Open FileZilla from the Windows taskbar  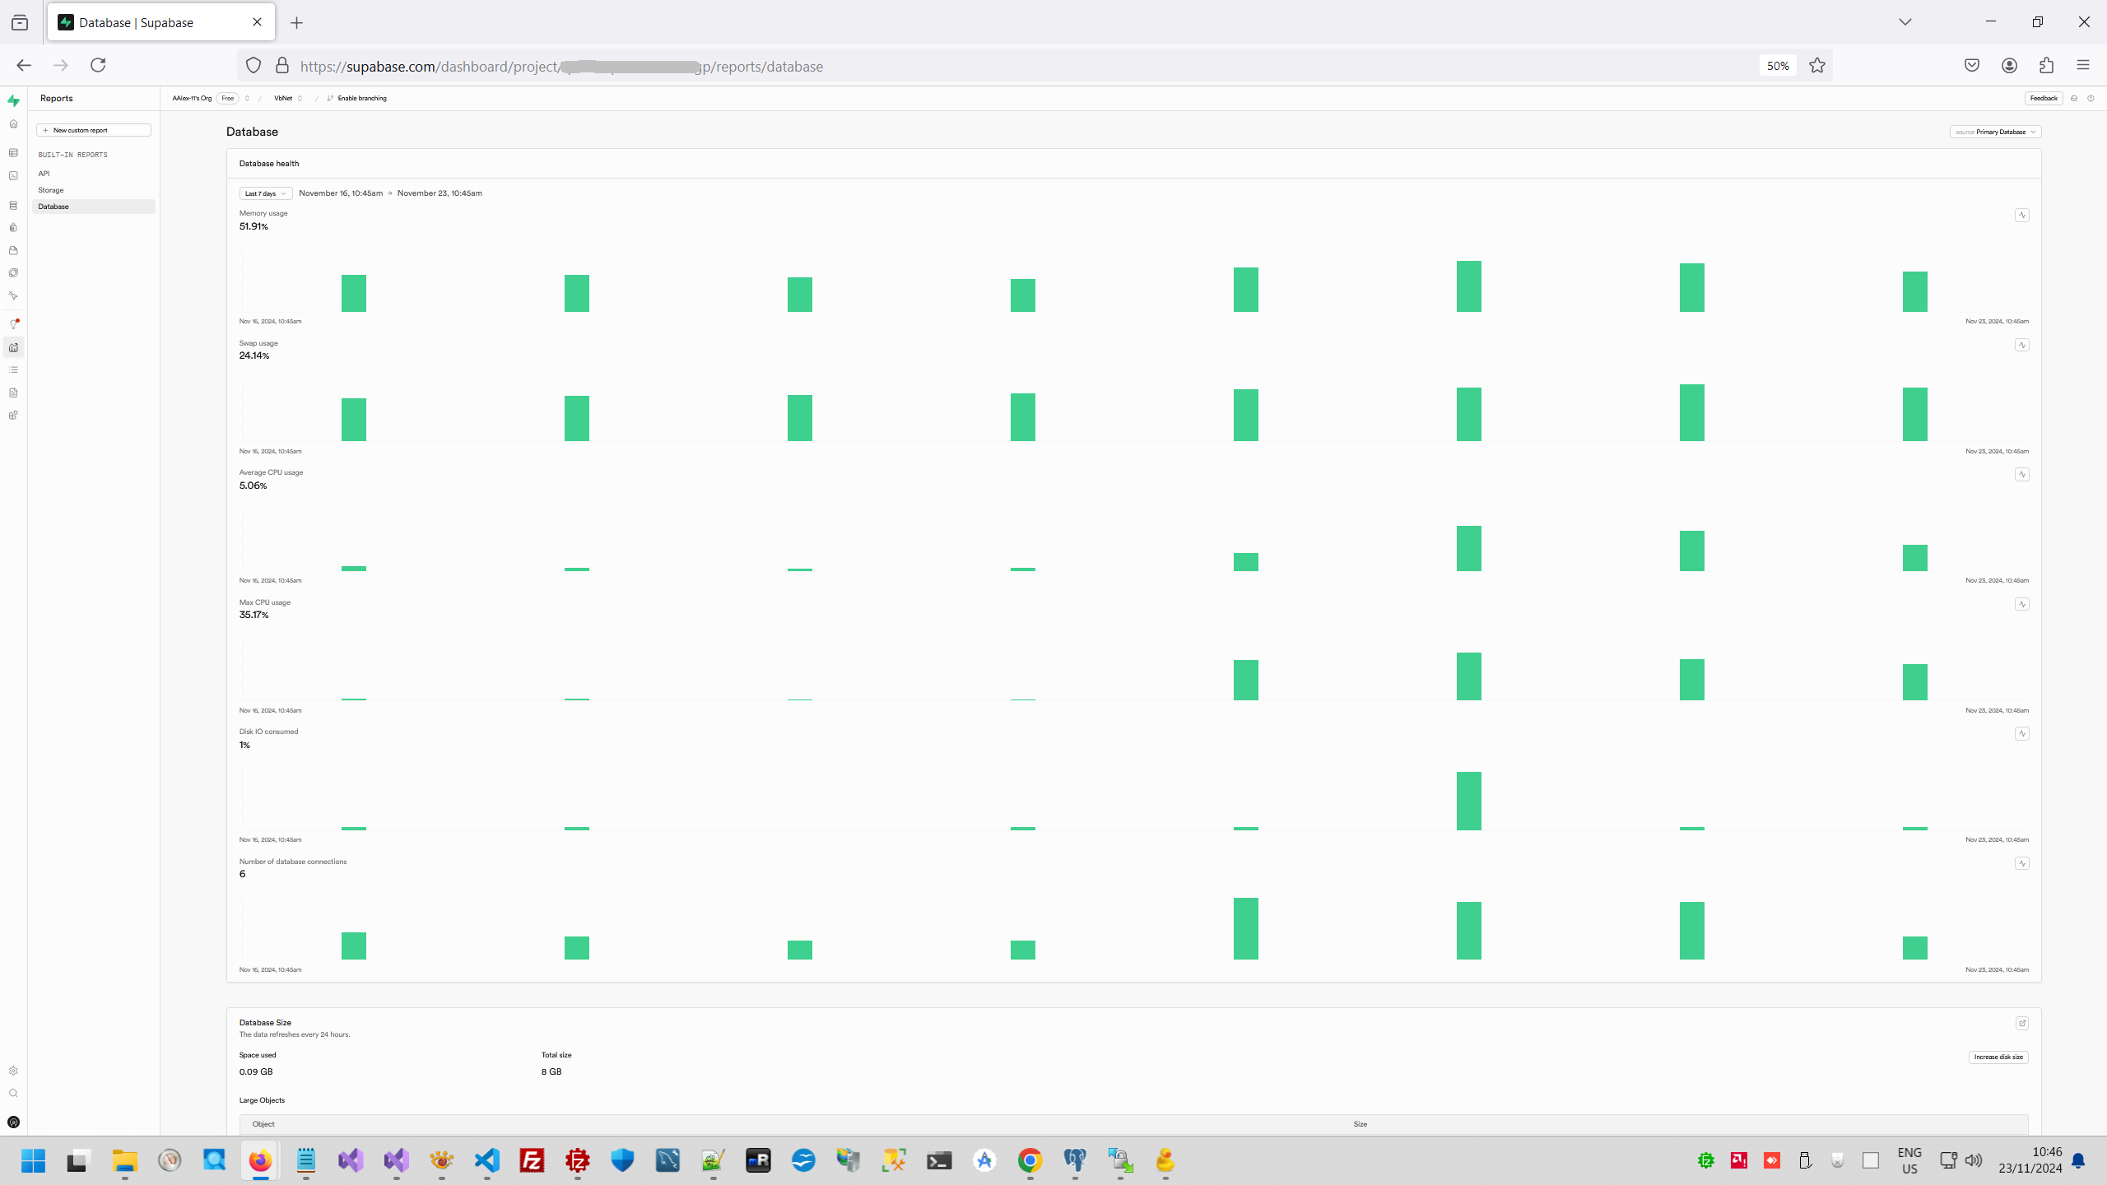(532, 1160)
